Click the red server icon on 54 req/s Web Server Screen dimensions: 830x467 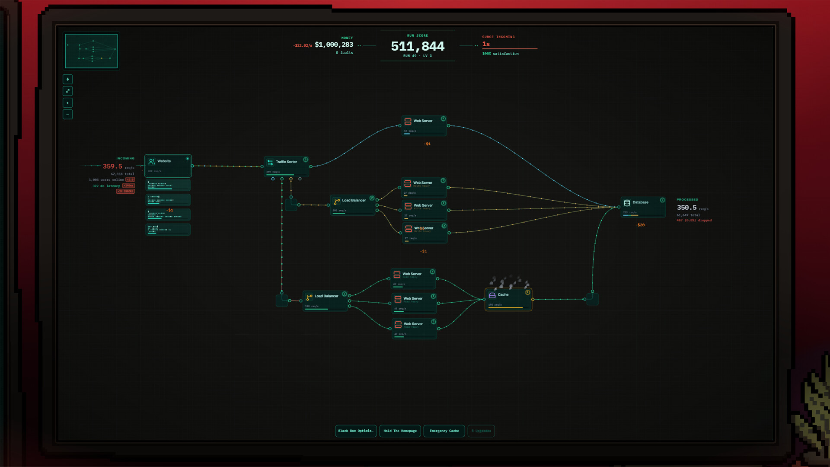point(408,122)
